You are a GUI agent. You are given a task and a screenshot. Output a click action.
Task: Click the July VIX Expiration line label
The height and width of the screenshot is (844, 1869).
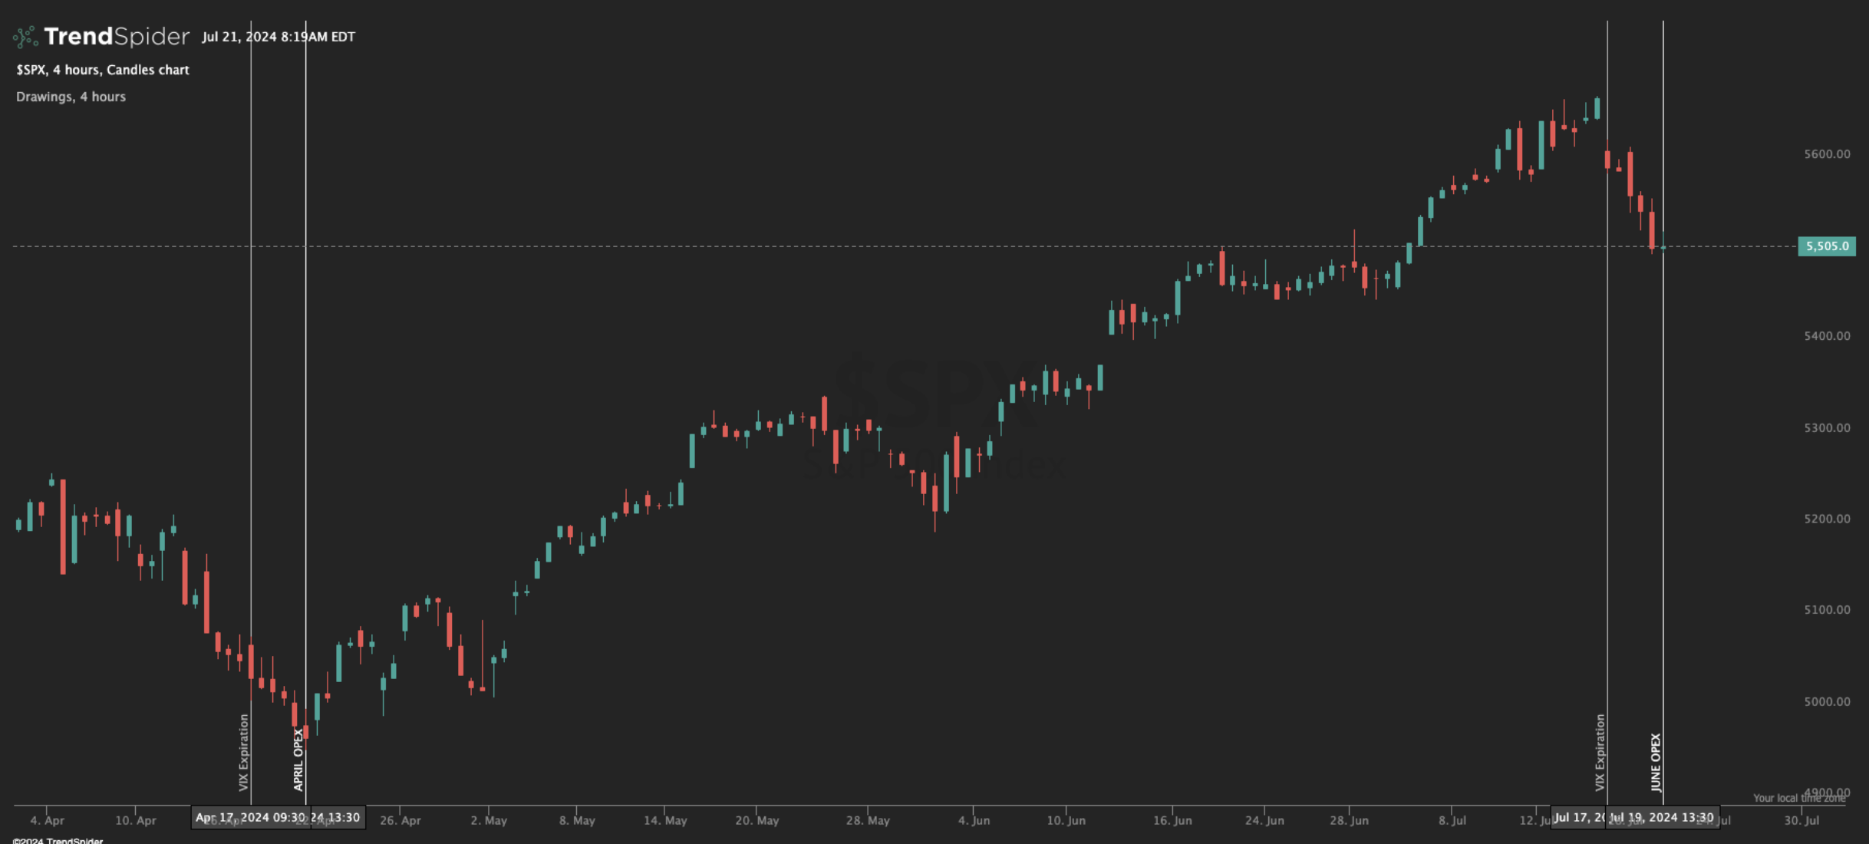[1600, 752]
